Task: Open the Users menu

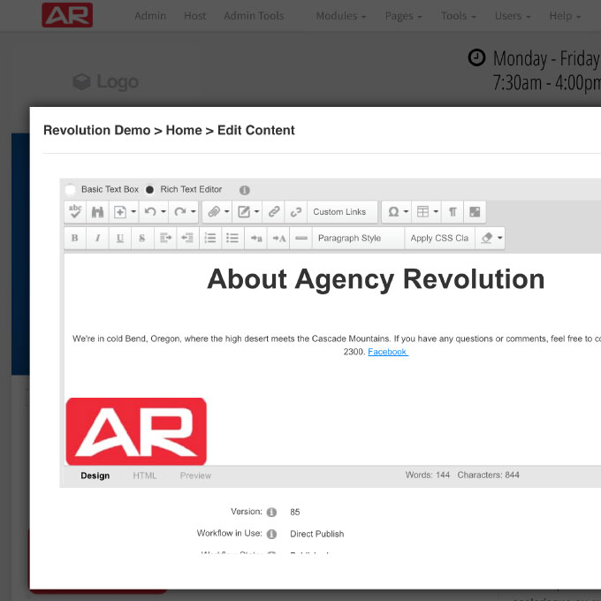Action: (x=513, y=16)
